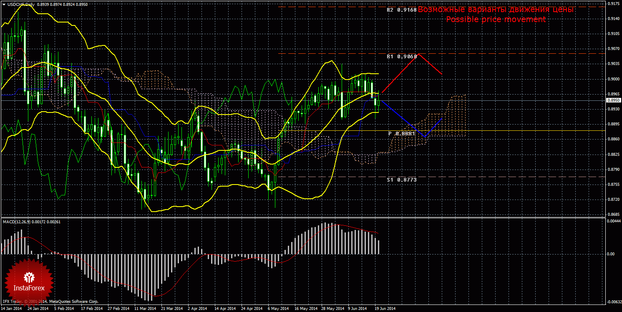
Task: Click the Russian caption 'Возможные варианты движения цены'
Action: point(496,10)
